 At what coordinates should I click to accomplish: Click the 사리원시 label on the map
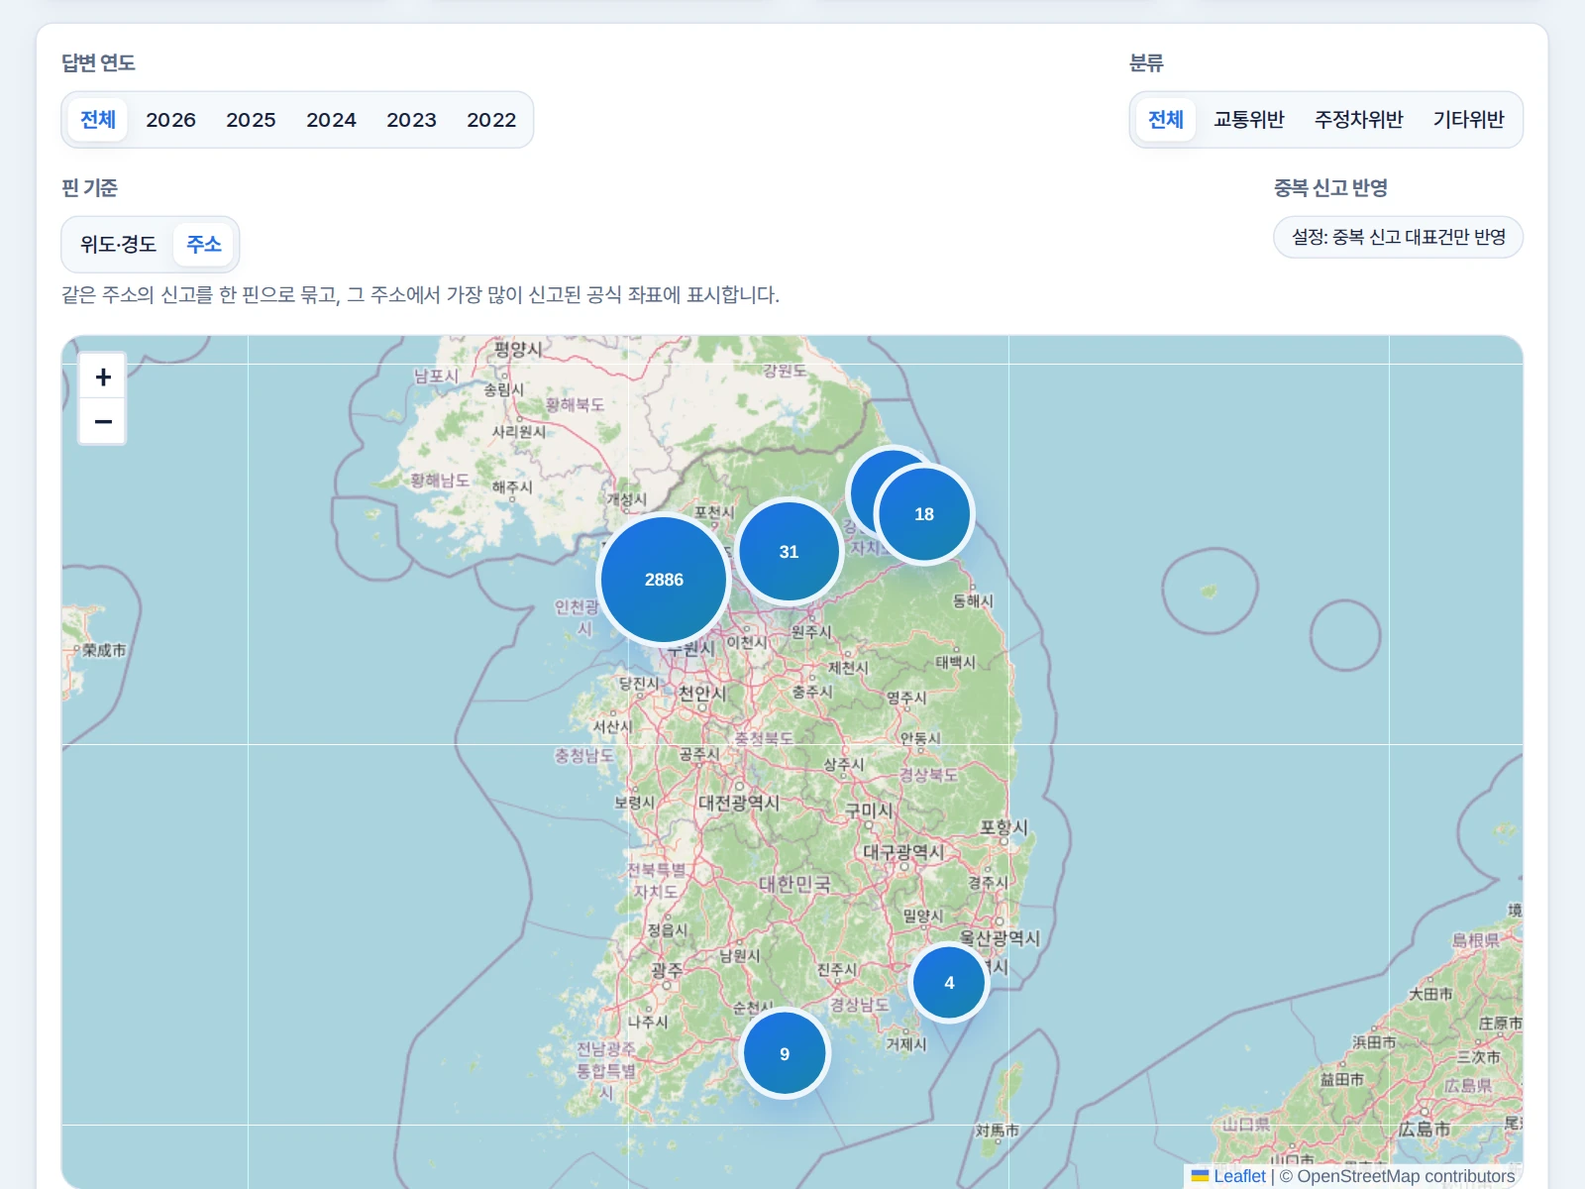tap(519, 431)
